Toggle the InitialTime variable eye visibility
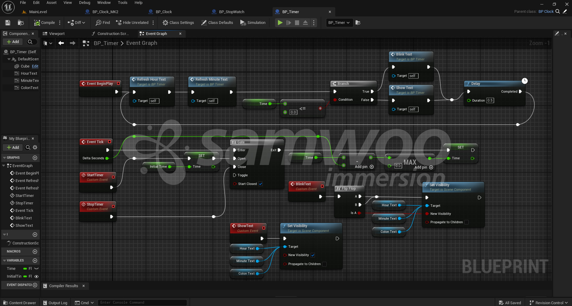Image resolution: width=572 pixels, height=306 pixels. 36,277
